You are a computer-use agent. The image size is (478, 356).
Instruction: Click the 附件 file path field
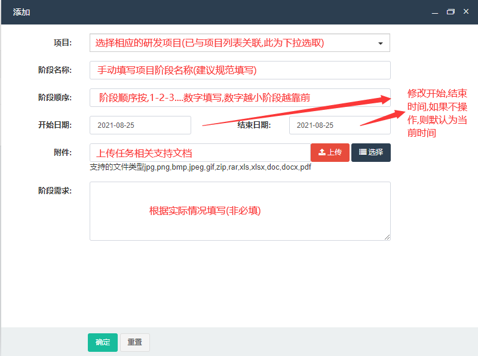(200, 153)
